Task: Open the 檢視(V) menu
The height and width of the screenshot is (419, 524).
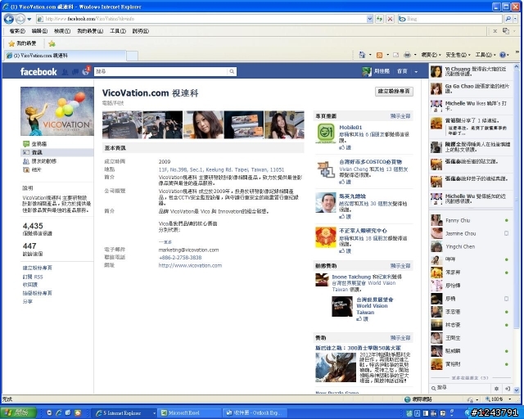Action: click(x=62, y=31)
